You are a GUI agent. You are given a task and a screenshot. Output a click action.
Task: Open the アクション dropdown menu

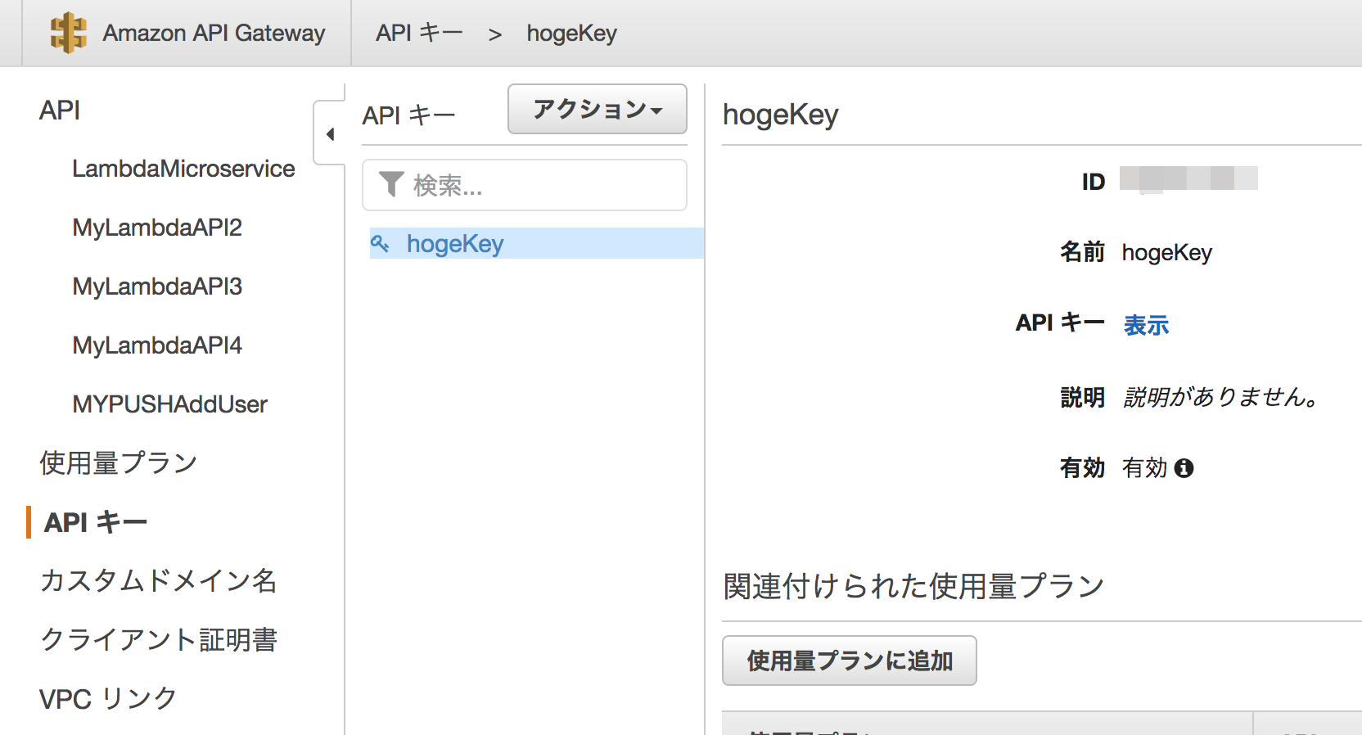tap(598, 109)
